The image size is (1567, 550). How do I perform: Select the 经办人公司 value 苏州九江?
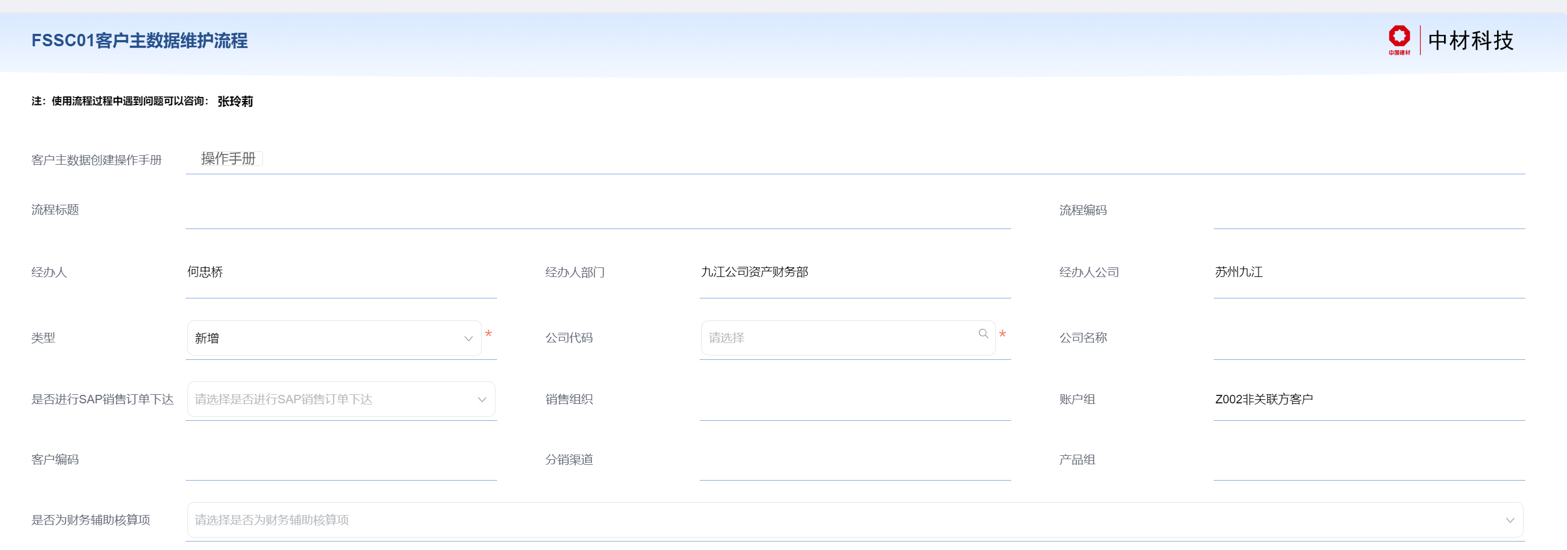click(x=1239, y=272)
